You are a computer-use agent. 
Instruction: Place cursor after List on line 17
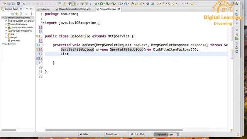(x=69, y=54)
